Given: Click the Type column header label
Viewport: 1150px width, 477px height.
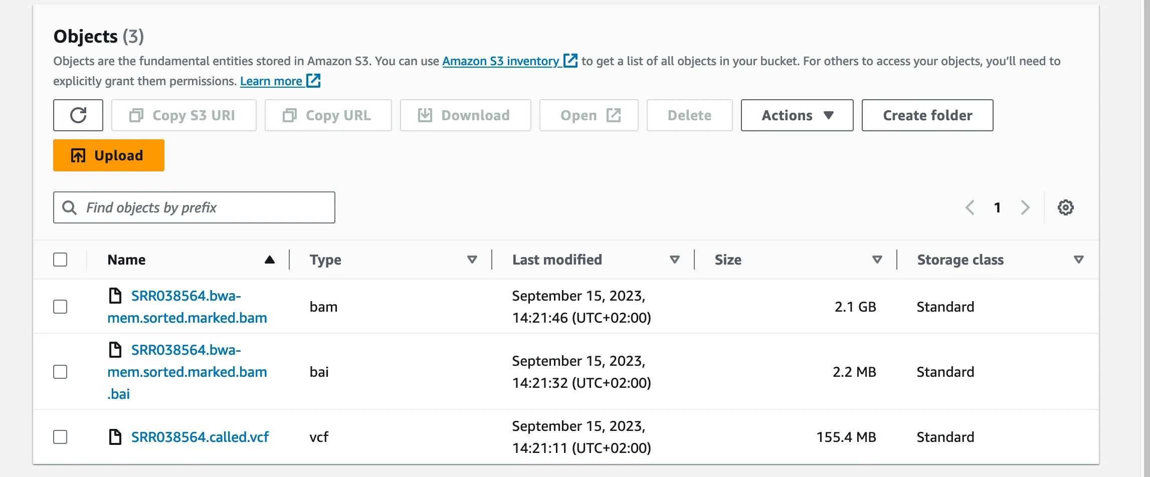Looking at the screenshot, I should (325, 260).
